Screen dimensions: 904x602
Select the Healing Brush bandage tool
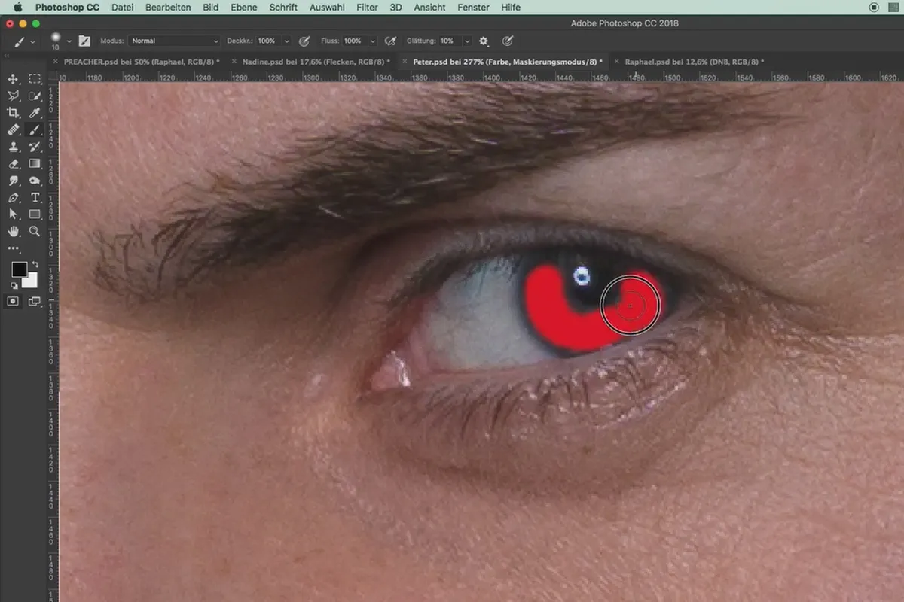tap(13, 130)
